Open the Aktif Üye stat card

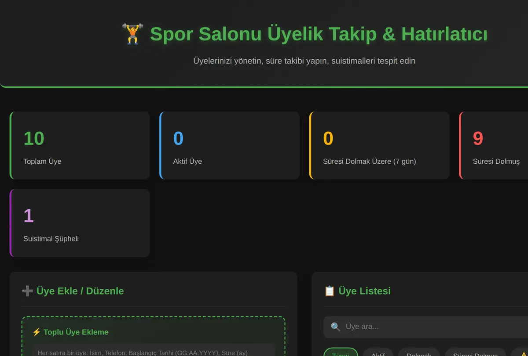pyautogui.click(x=229, y=145)
